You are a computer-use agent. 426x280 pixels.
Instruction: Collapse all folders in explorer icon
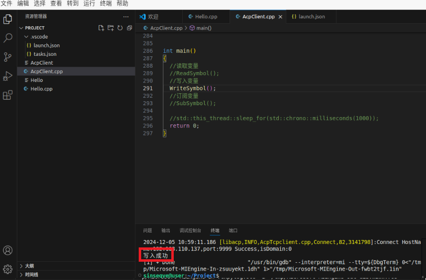click(x=129, y=28)
